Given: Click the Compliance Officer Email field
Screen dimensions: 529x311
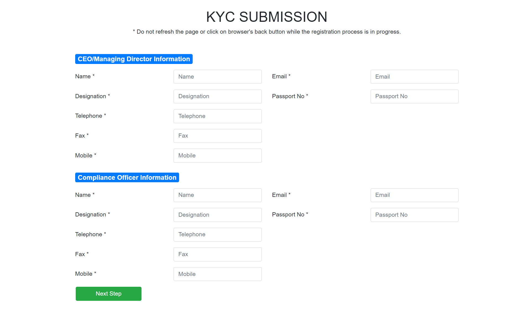Looking at the screenshot, I should pos(414,195).
